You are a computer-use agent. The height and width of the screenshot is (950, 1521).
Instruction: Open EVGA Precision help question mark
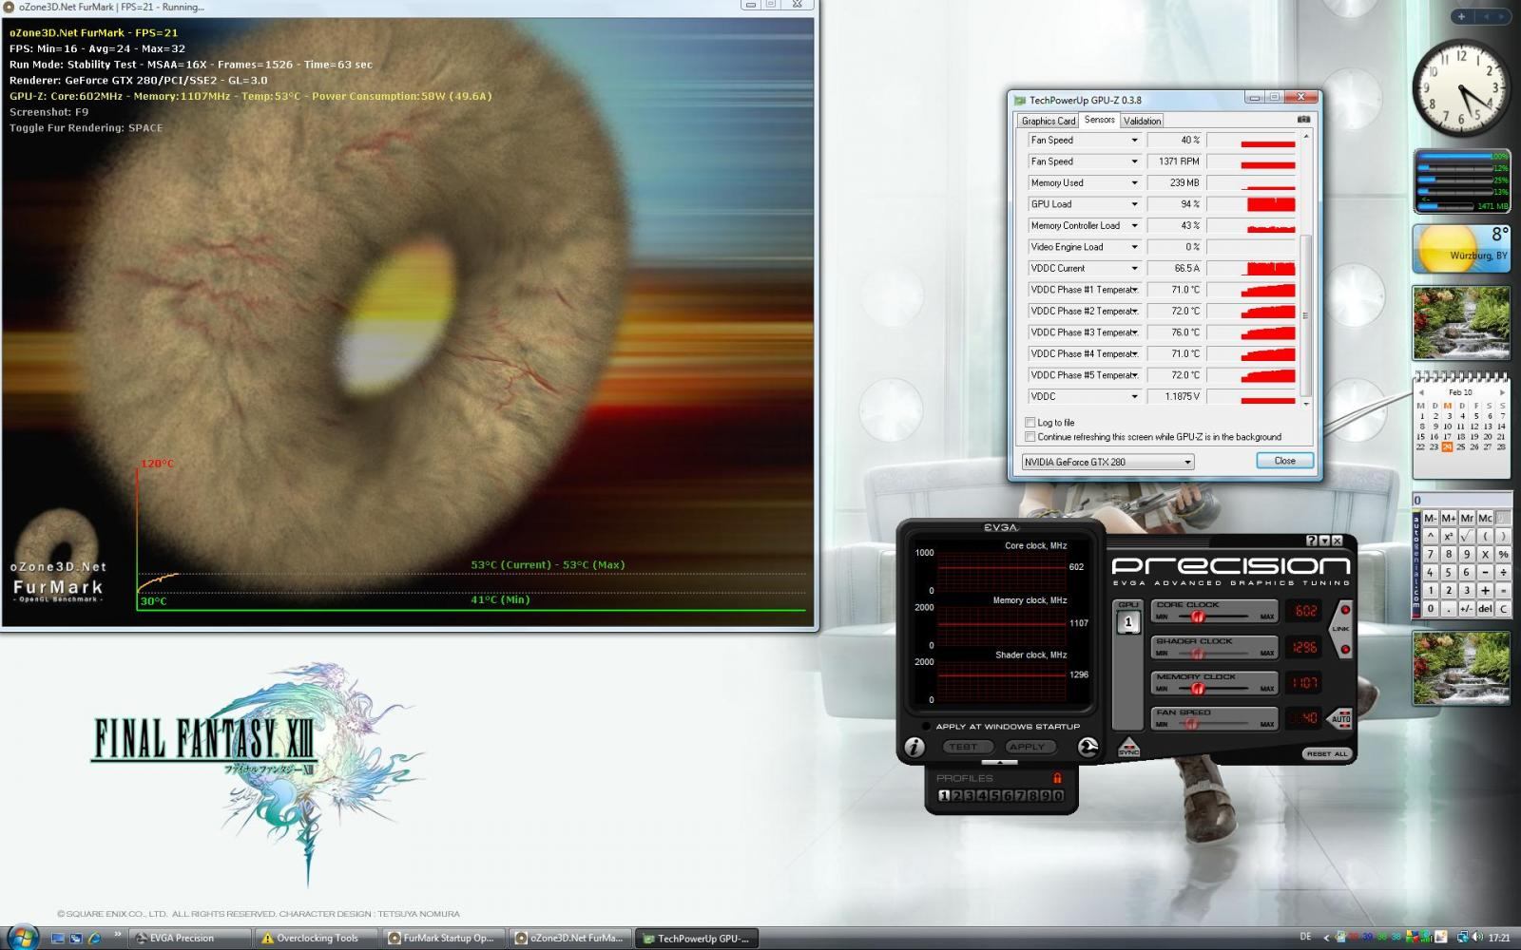click(1311, 541)
